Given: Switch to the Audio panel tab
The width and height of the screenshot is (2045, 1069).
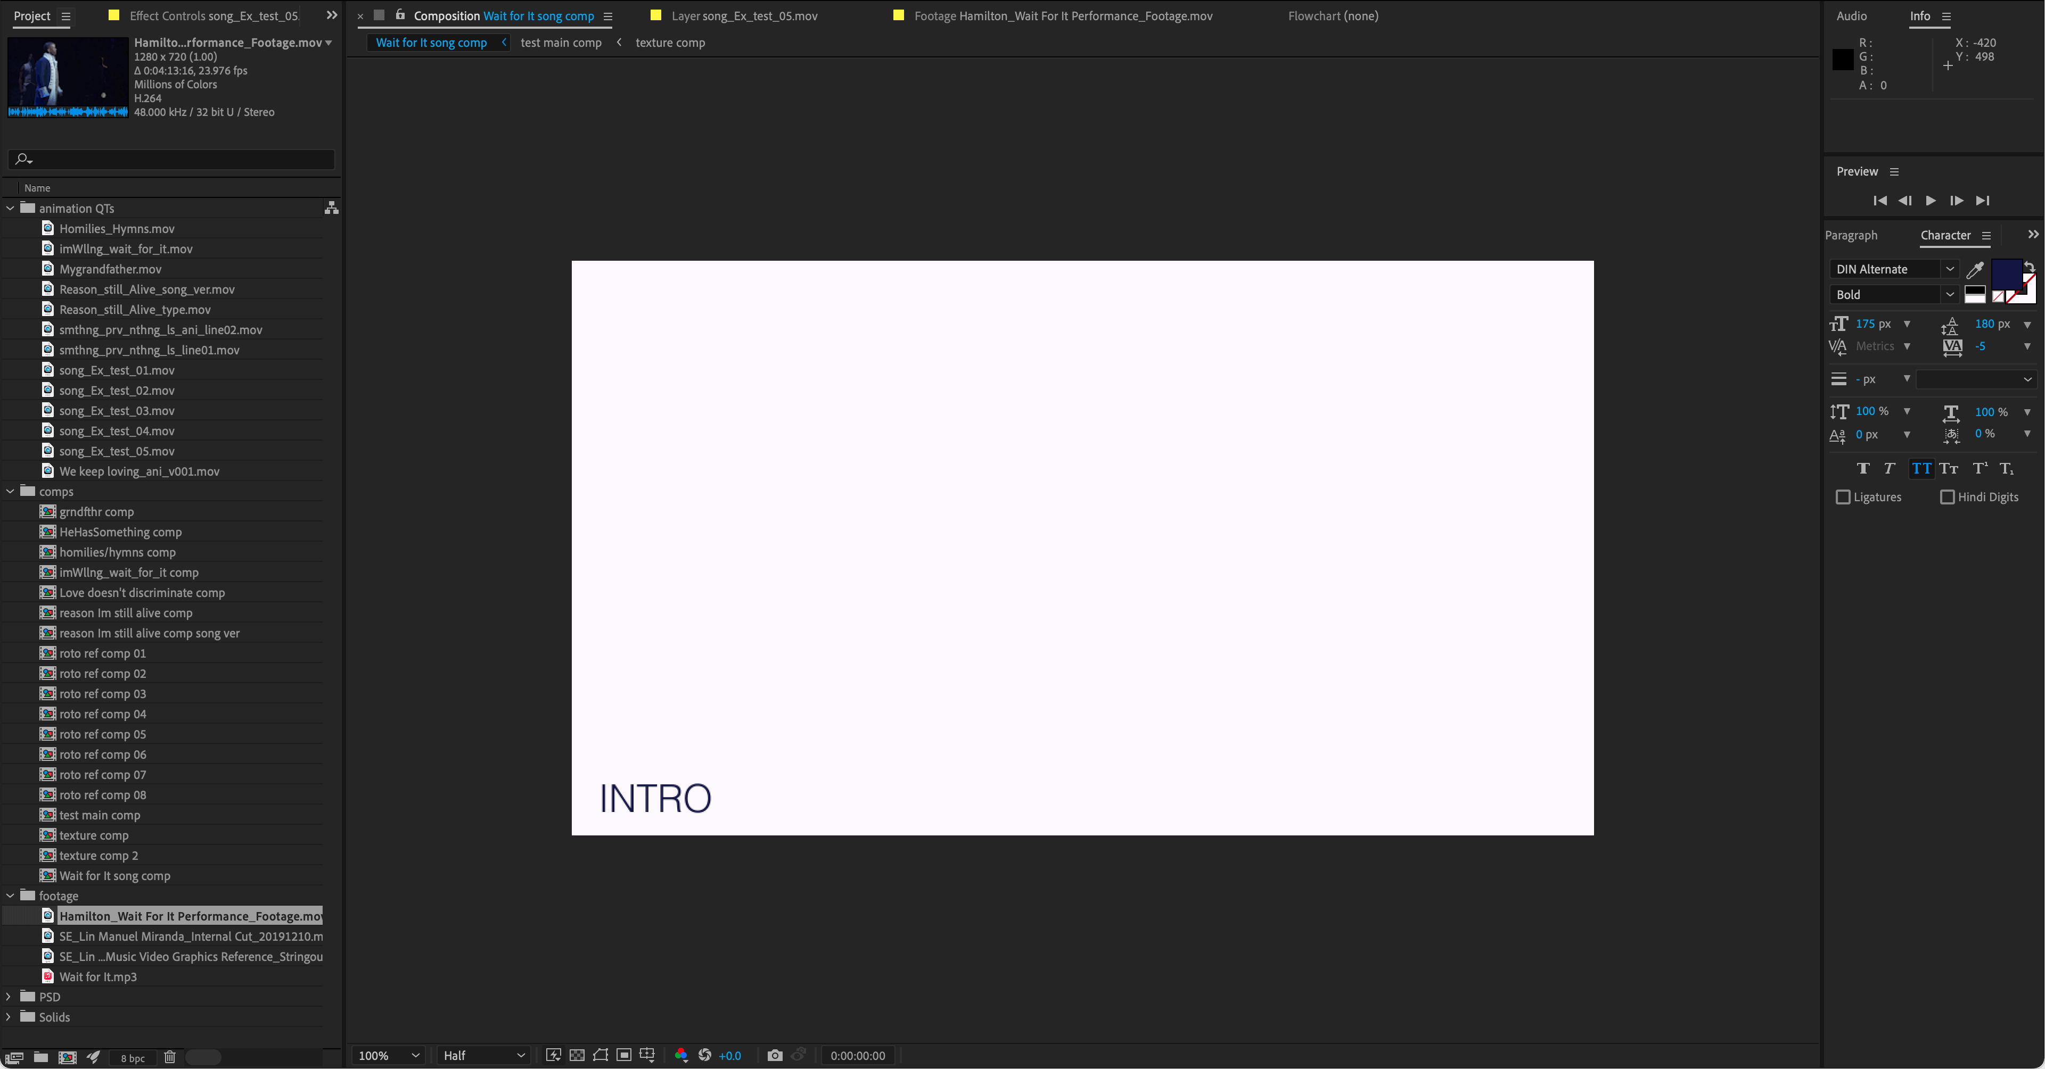Looking at the screenshot, I should [x=1851, y=16].
